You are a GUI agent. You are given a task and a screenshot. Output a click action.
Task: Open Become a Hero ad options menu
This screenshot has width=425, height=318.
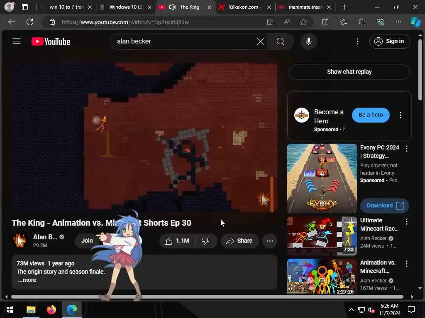coord(401,115)
